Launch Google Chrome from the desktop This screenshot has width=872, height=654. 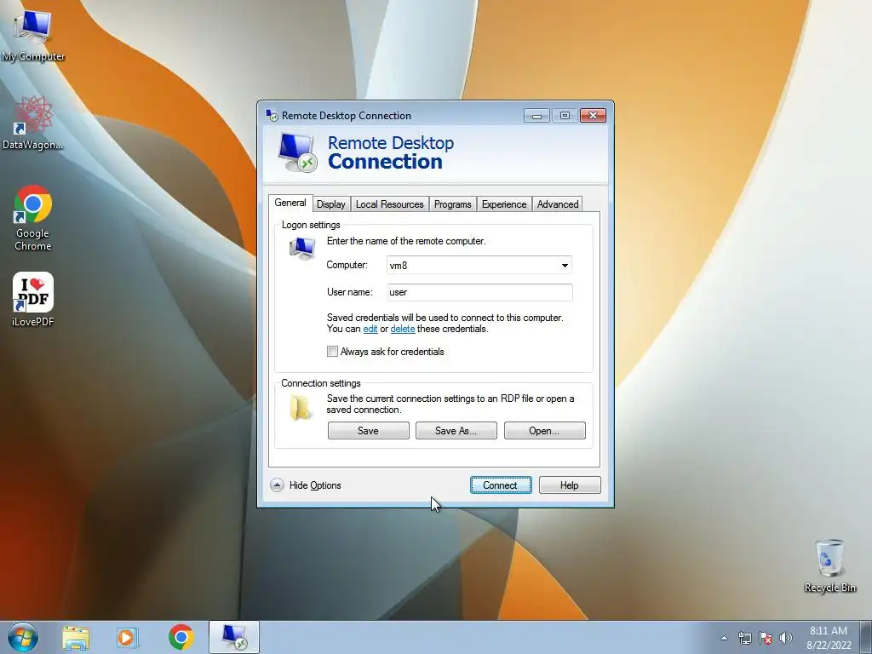pyautogui.click(x=33, y=218)
